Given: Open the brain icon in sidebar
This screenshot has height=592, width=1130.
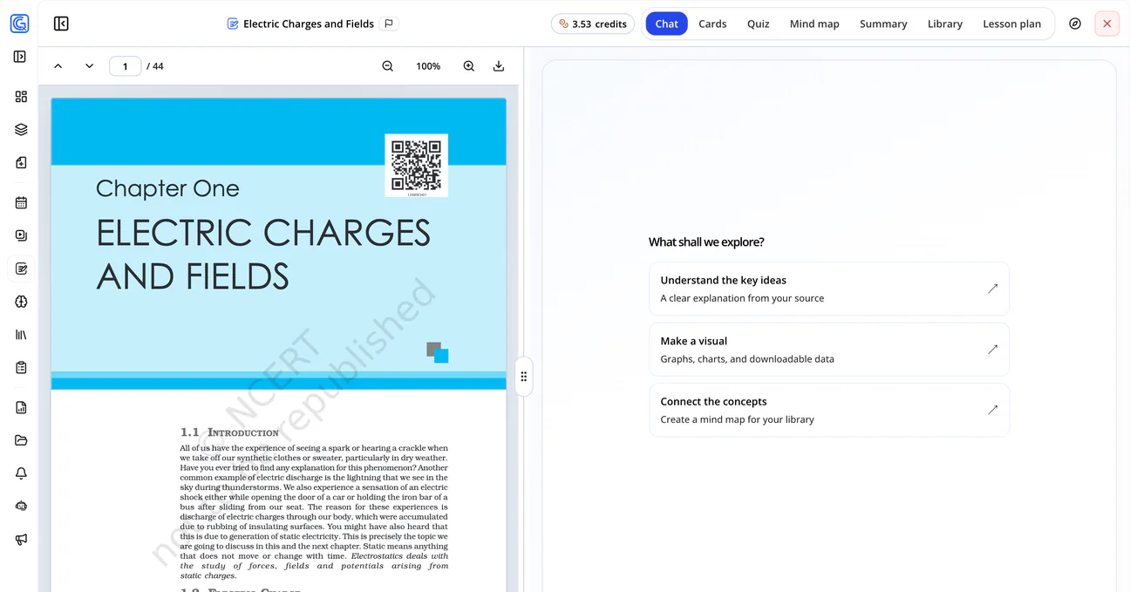Looking at the screenshot, I should [x=21, y=301].
